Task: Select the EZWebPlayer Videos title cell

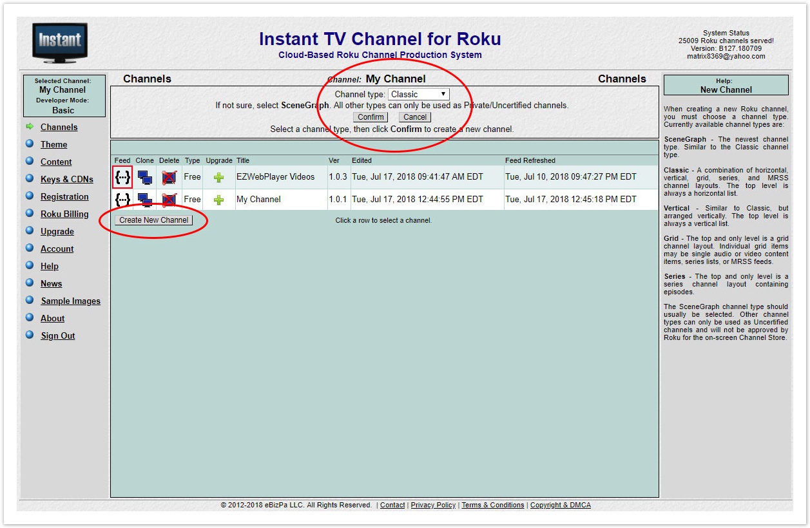Action: (281, 177)
